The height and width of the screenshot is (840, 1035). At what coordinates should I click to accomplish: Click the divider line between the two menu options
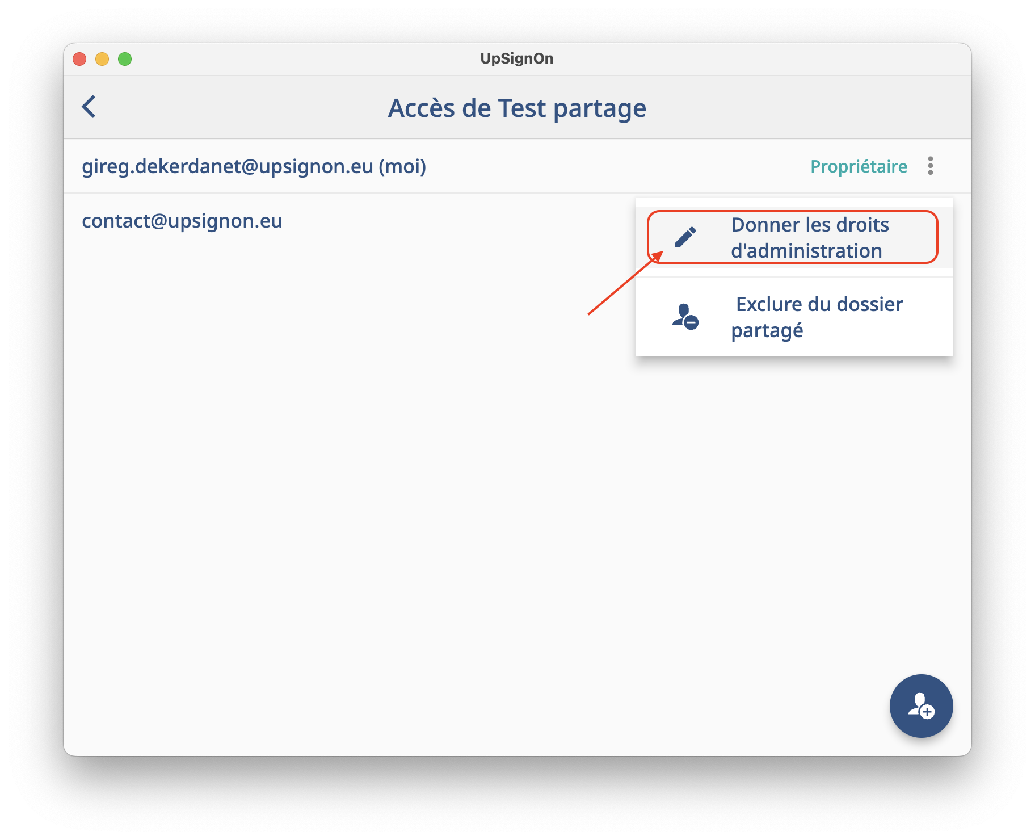click(794, 277)
